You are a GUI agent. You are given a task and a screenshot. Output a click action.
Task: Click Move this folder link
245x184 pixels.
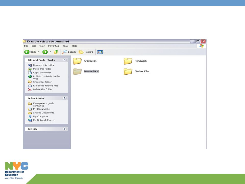pos(42,69)
